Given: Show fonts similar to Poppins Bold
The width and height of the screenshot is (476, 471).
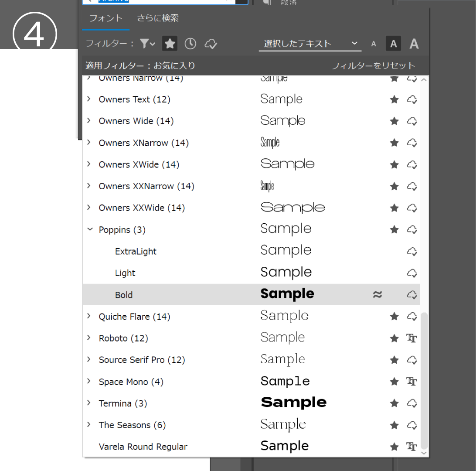Looking at the screenshot, I should tap(377, 294).
